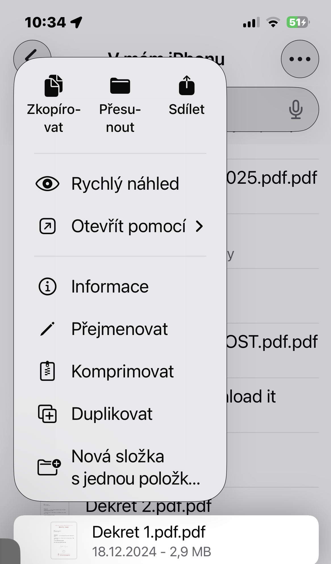Tap the Duplikovat plus icon
331x564 pixels.
(x=47, y=414)
